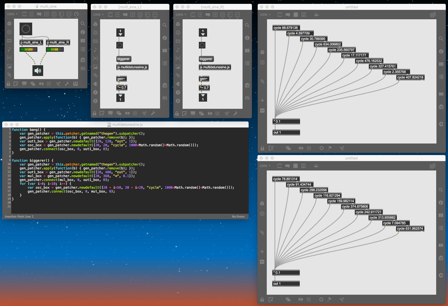Open the object cube browser in multi_sine
Viewport: 448px width, 306px height.
(x=9, y=24)
